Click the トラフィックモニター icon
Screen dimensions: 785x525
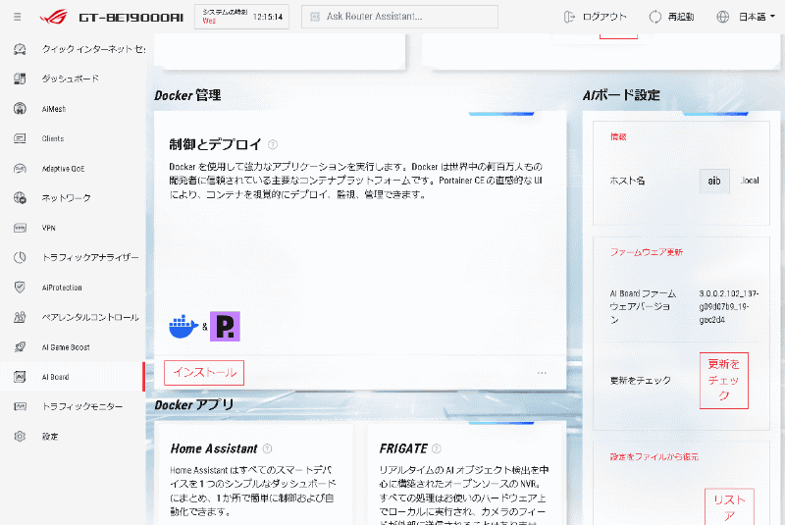(20, 406)
